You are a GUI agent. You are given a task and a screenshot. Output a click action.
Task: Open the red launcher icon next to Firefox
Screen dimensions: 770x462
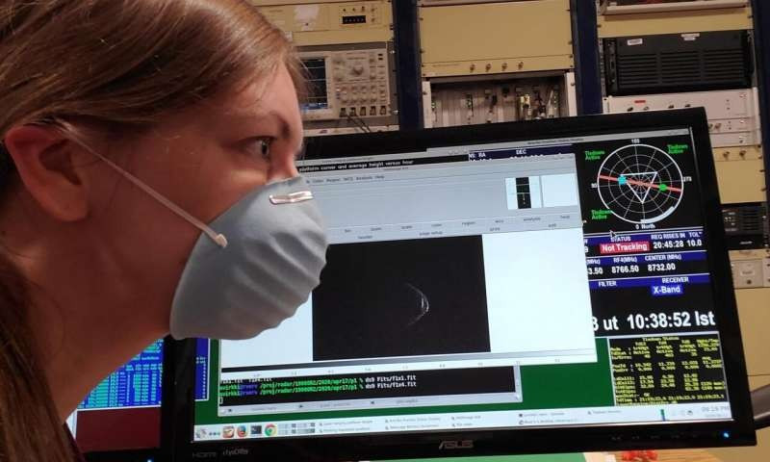pyautogui.click(x=228, y=431)
